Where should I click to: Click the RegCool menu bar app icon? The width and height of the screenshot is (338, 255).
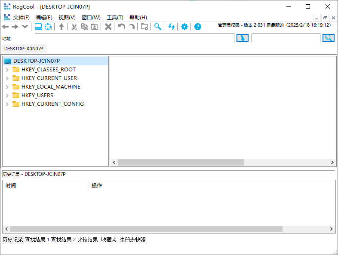tap(7, 17)
